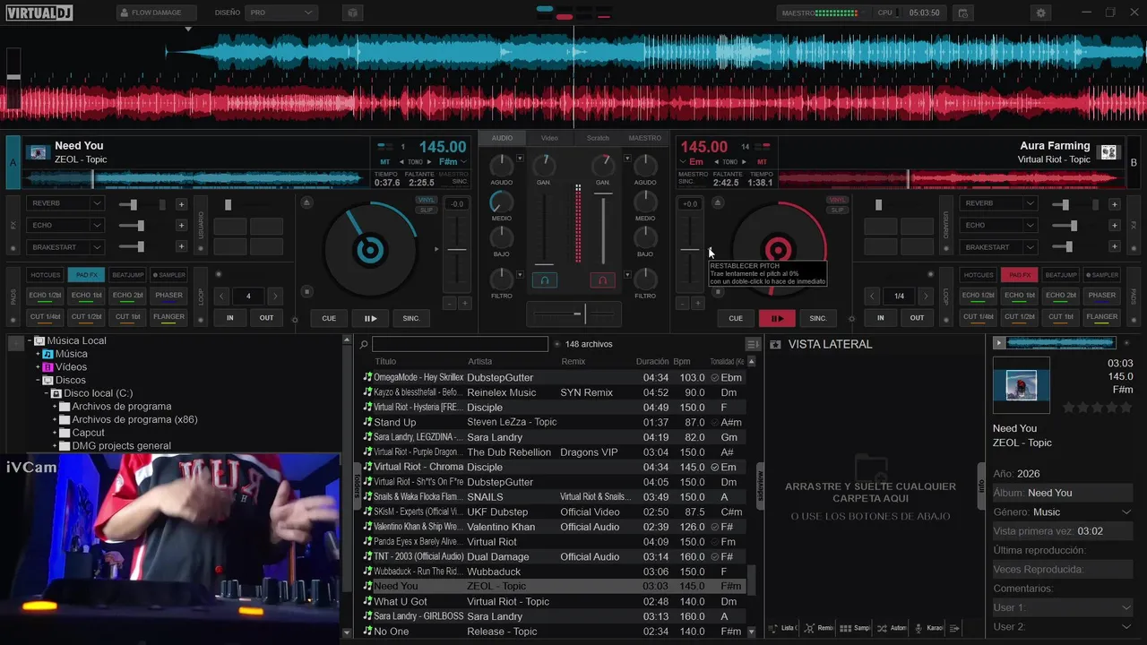
Task: Click deck A pitch fader
Action: 457,249
